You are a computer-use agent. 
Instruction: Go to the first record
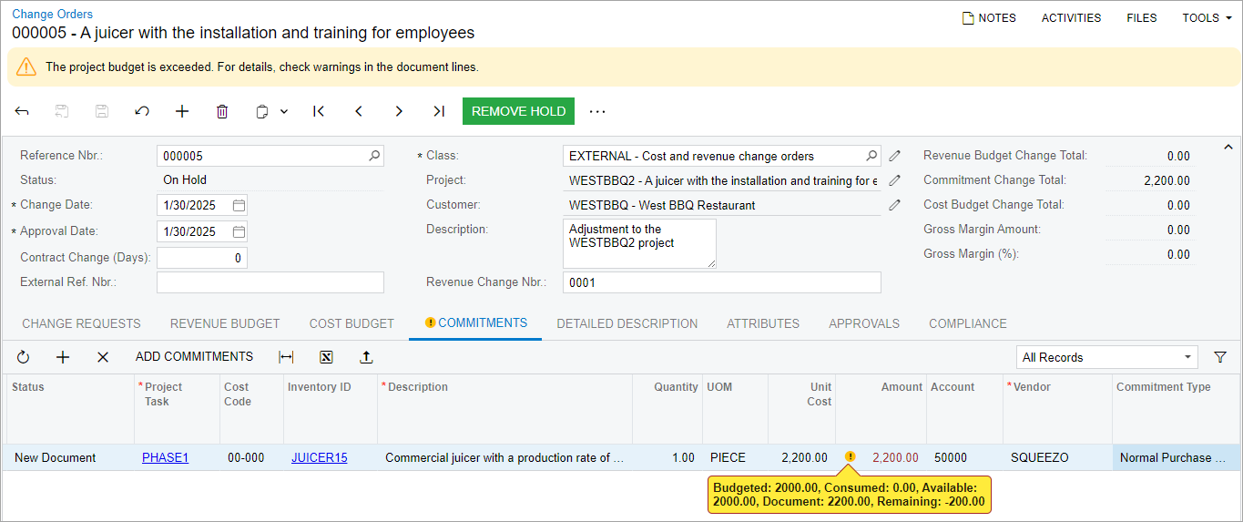319,111
